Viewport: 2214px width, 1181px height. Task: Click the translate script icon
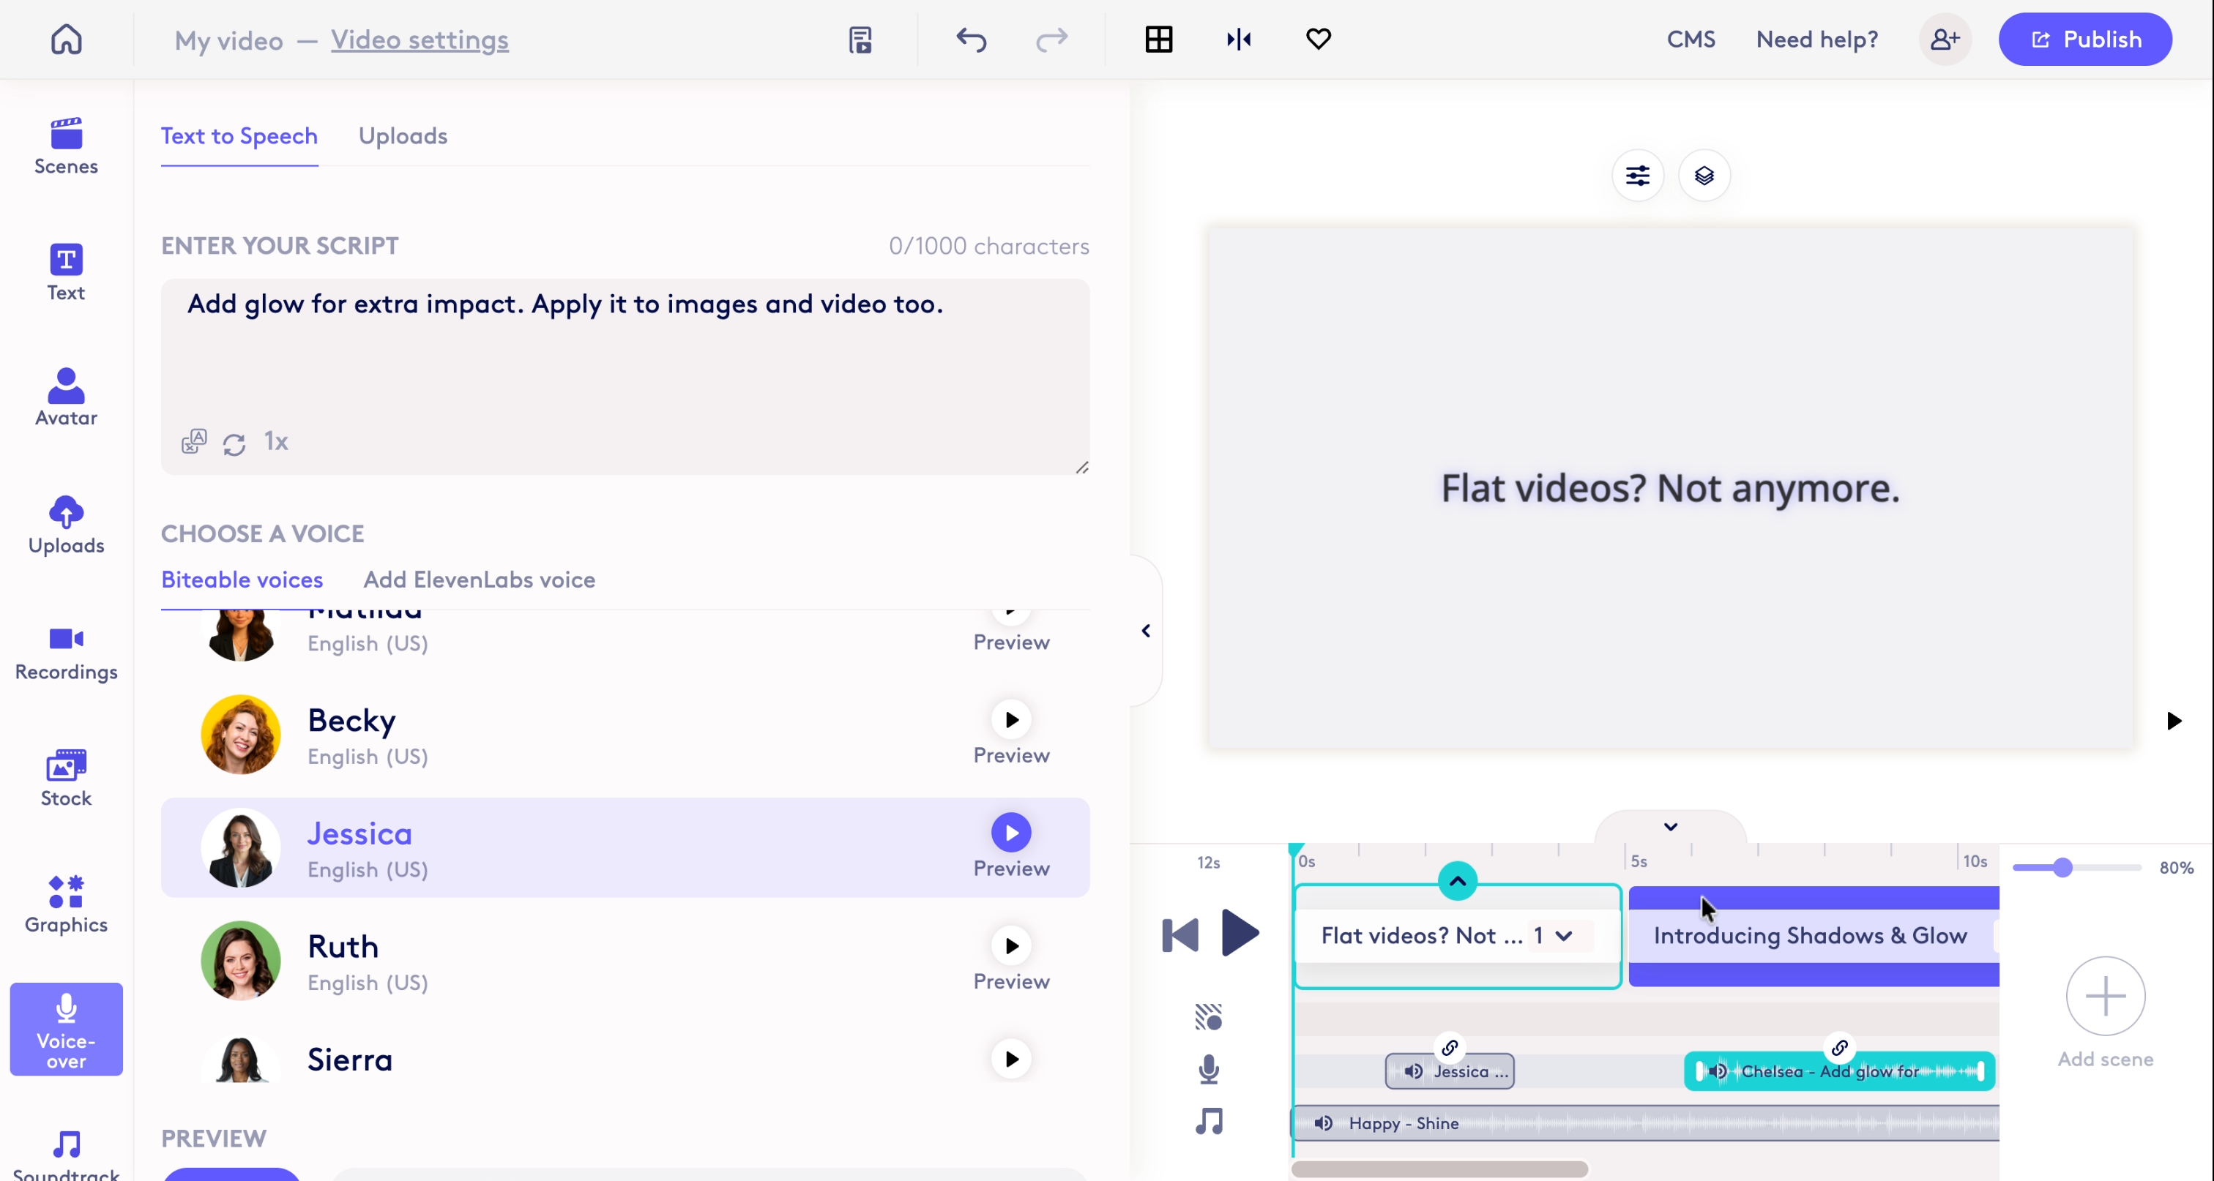(x=194, y=441)
